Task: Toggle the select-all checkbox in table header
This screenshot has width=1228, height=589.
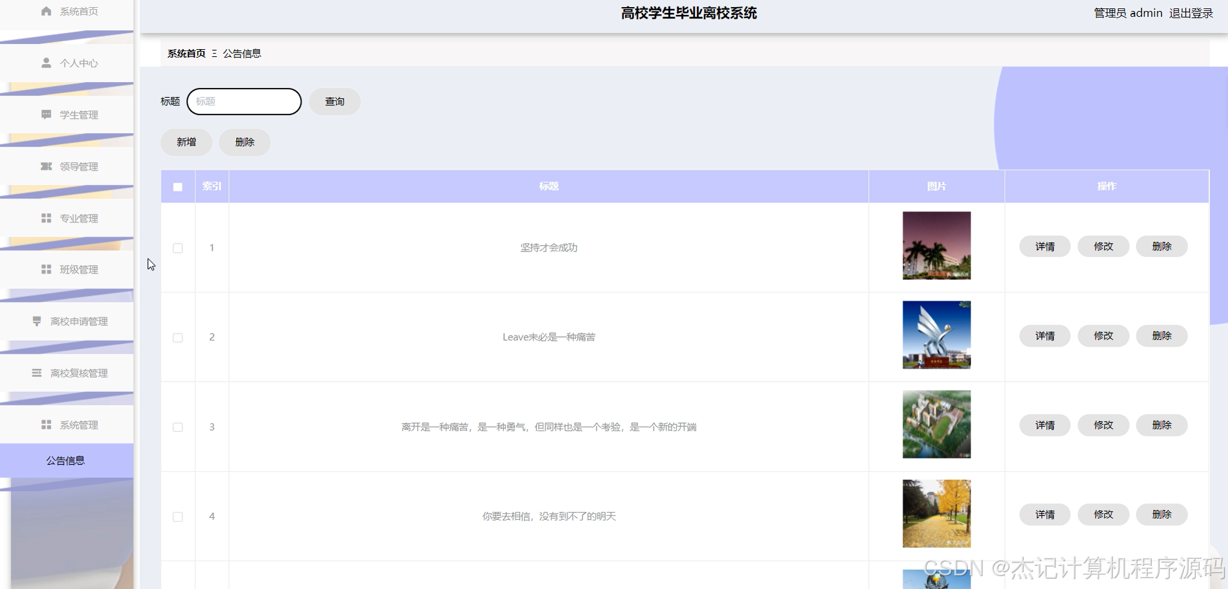Action: click(178, 187)
